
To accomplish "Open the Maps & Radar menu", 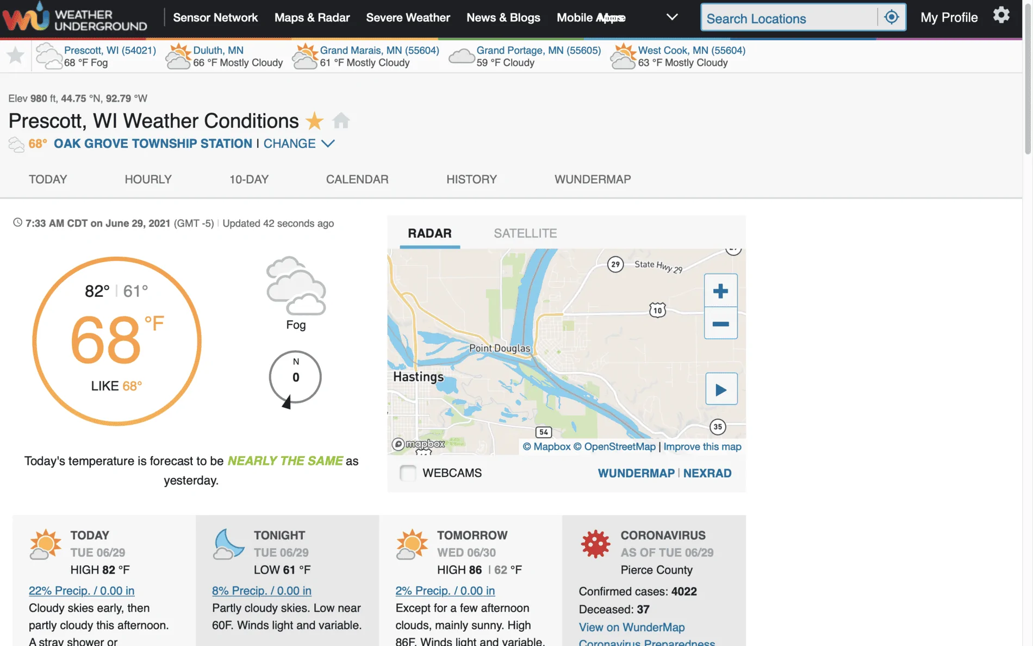I will click(x=312, y=17).
